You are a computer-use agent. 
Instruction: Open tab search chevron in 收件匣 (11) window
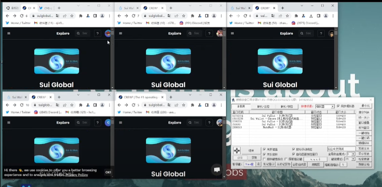point(78,5)
